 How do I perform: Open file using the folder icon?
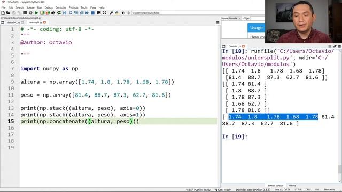click(9, 13)
